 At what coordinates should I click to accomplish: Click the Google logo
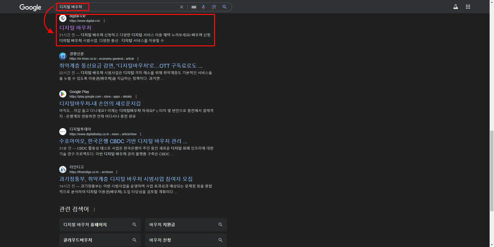pyautogui.click(x=30, y=7)
